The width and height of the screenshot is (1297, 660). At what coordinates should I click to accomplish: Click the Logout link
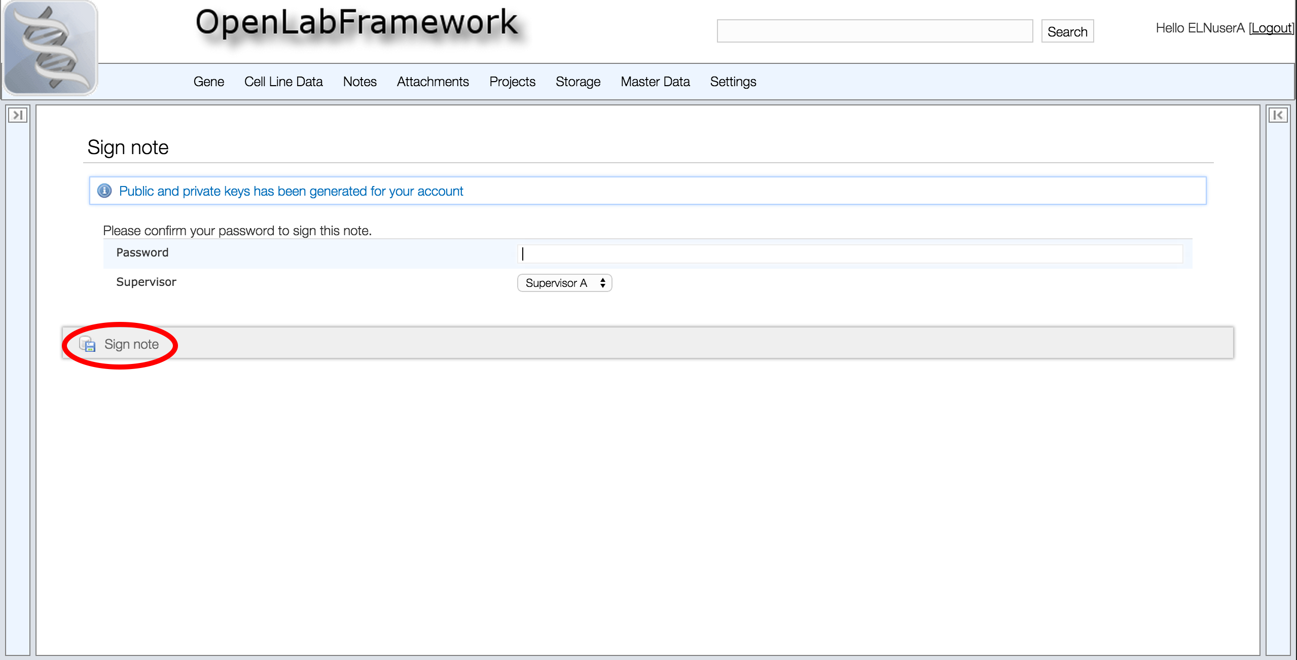(x=1271, y=28)
